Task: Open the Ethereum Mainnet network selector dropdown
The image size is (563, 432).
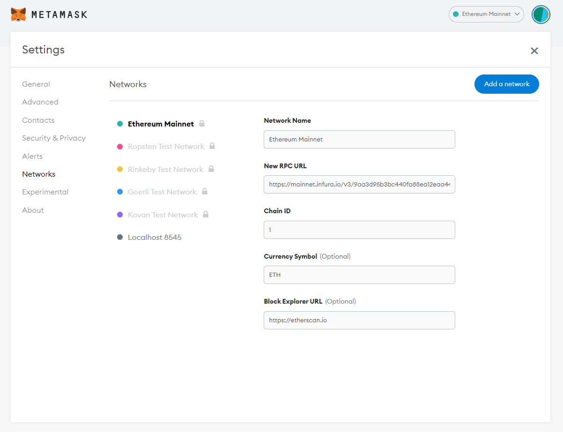Action: (486, 14)
